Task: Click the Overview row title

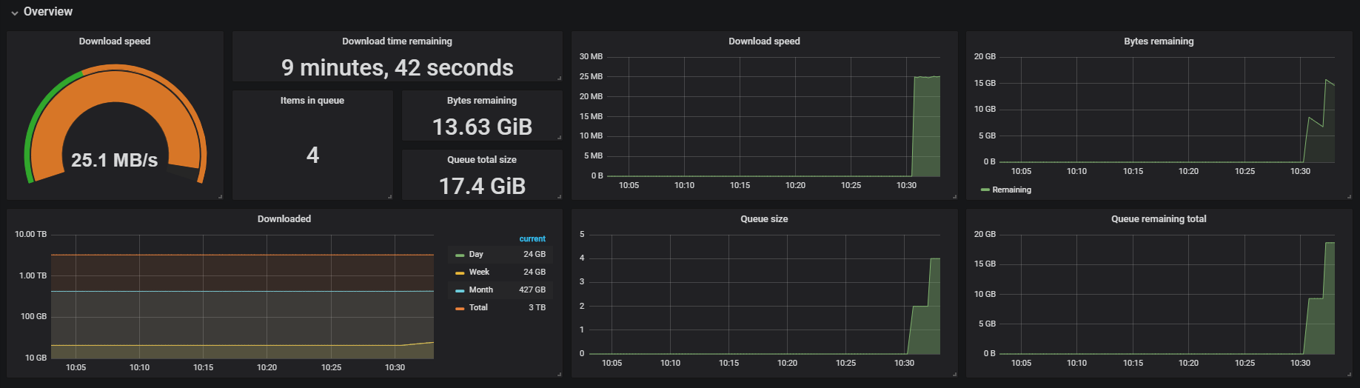Action: click(x=48, y=12)
